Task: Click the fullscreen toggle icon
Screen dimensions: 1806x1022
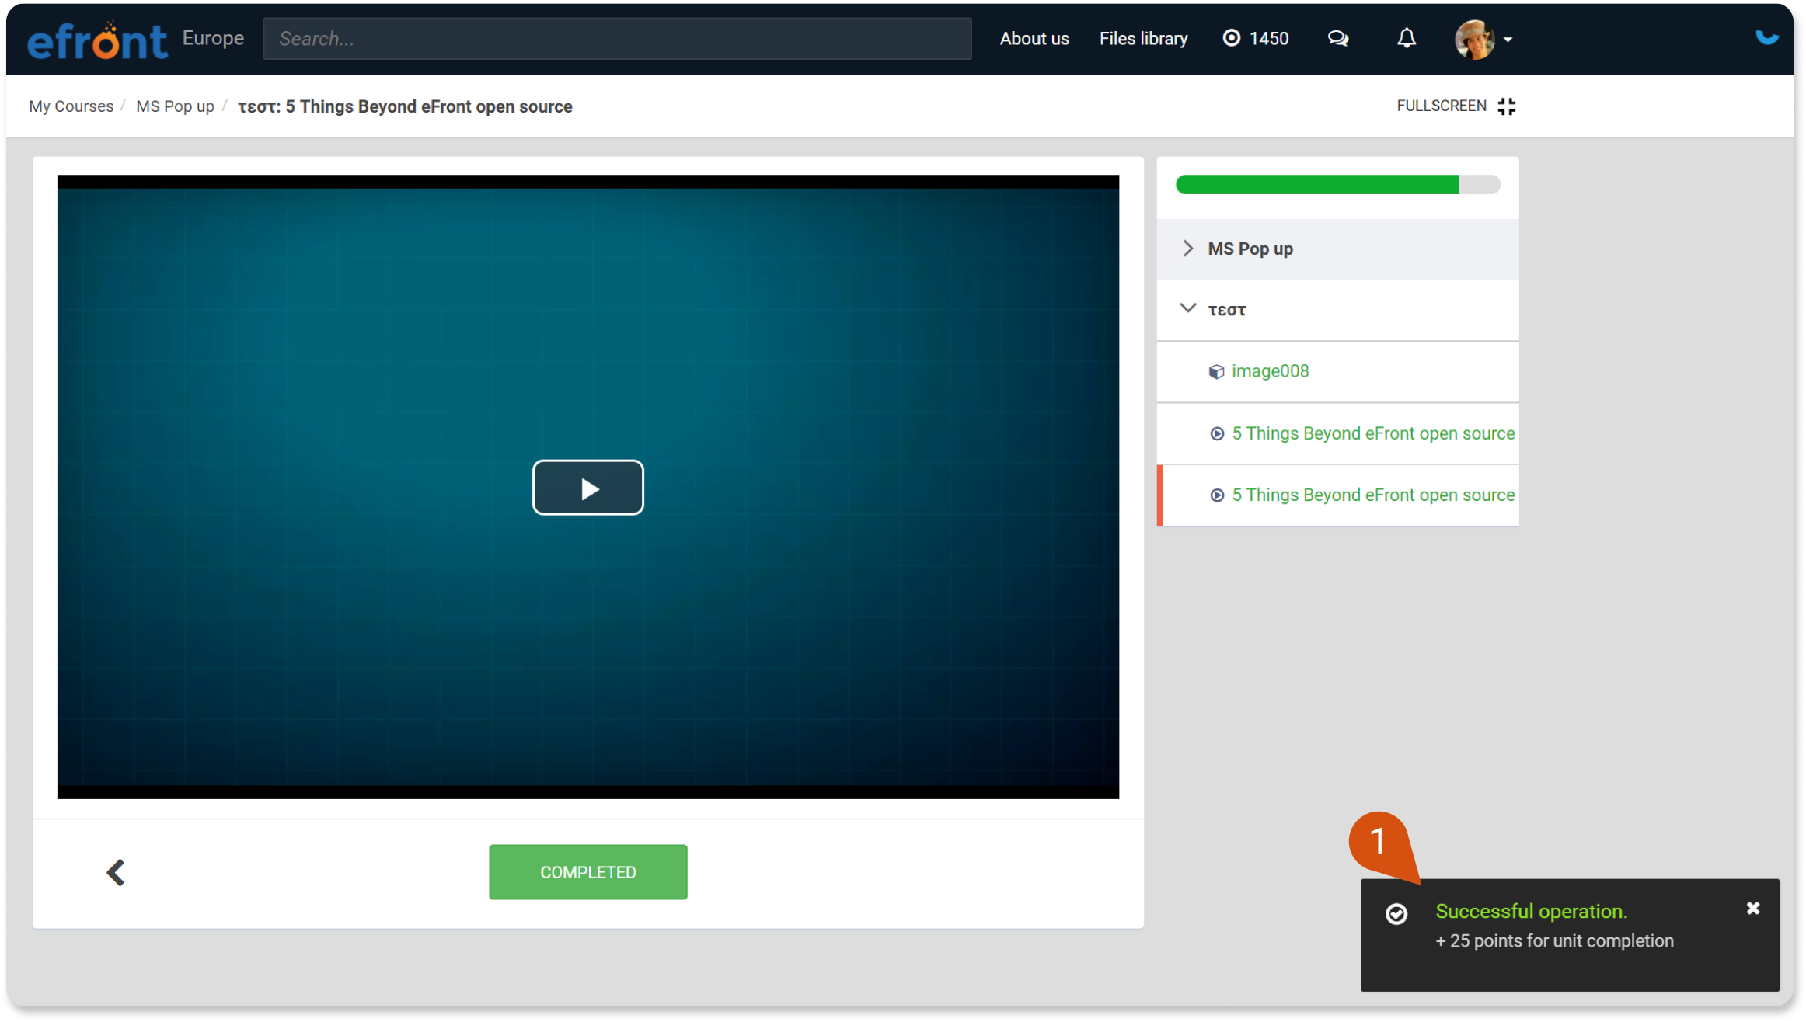Action: 1506,106
